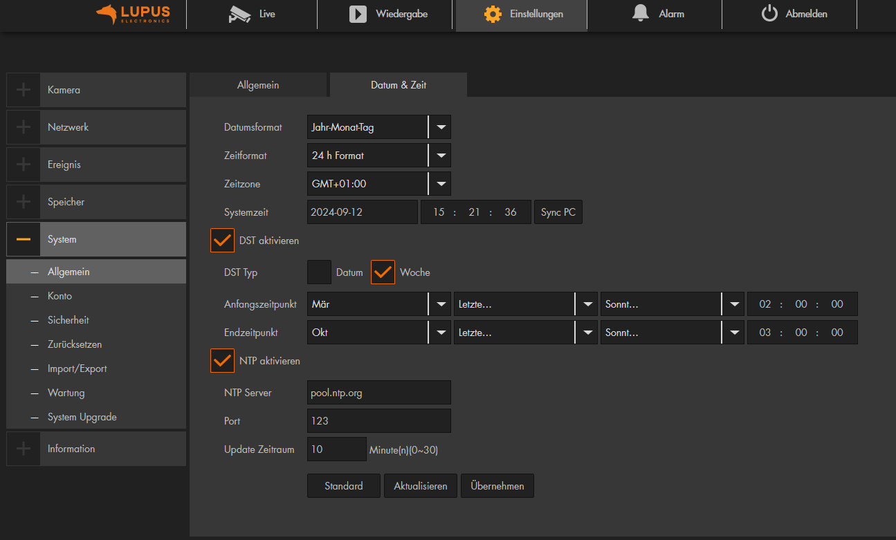896x540 pixels.
Task: Open Sicherheit in the System submenu
Action: tap(68, 320)
